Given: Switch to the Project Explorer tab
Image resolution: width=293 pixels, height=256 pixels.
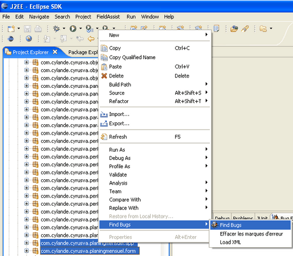Looking at the screenshot, I should [x=30, y=52].
